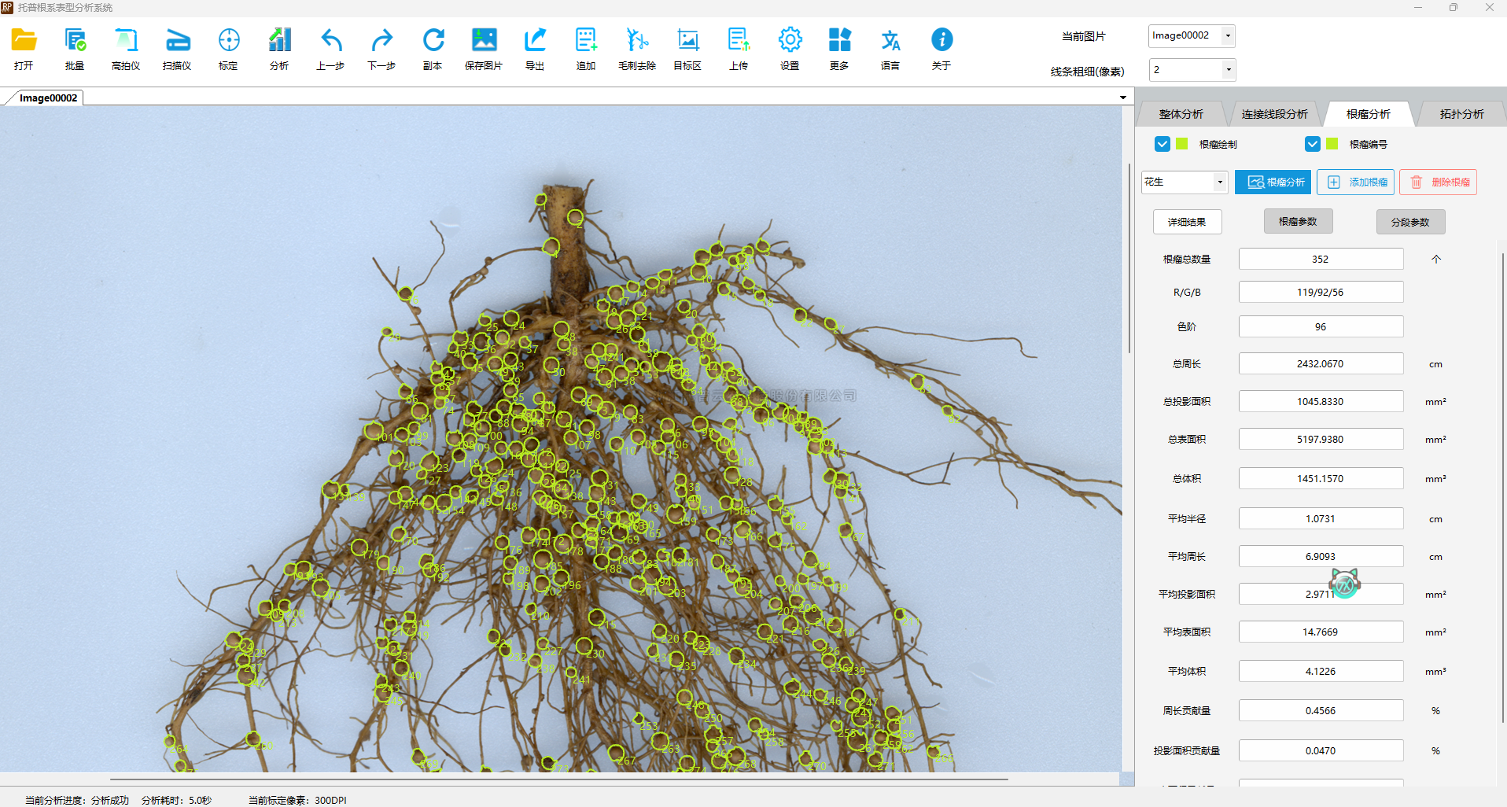Switch to the 拓扑分析 tab
Screen dimensions: 1507x807
[x=1461, y=114]
